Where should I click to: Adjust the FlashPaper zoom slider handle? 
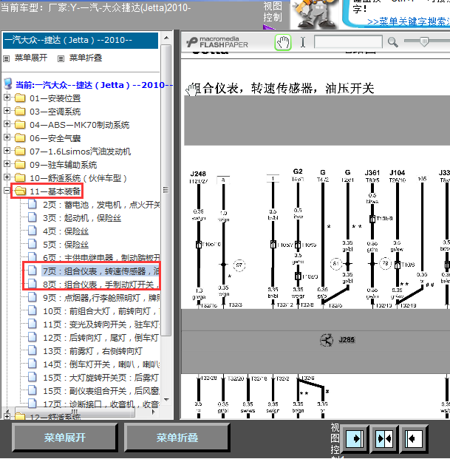coord(424,41)
